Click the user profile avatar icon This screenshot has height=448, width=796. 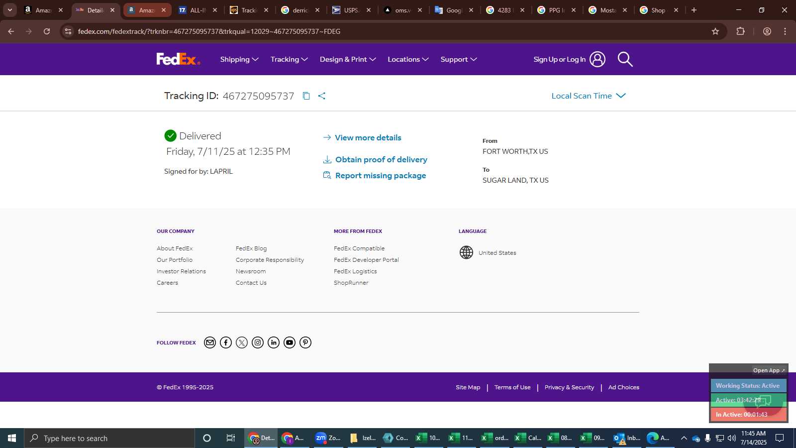pos(597,59)
